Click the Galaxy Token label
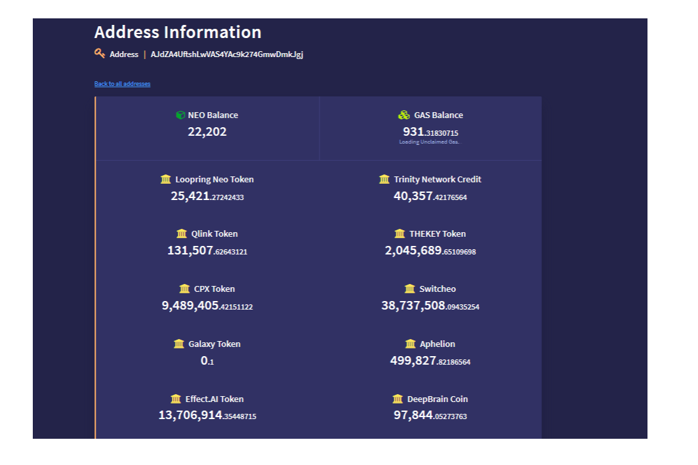 (215, 344)
